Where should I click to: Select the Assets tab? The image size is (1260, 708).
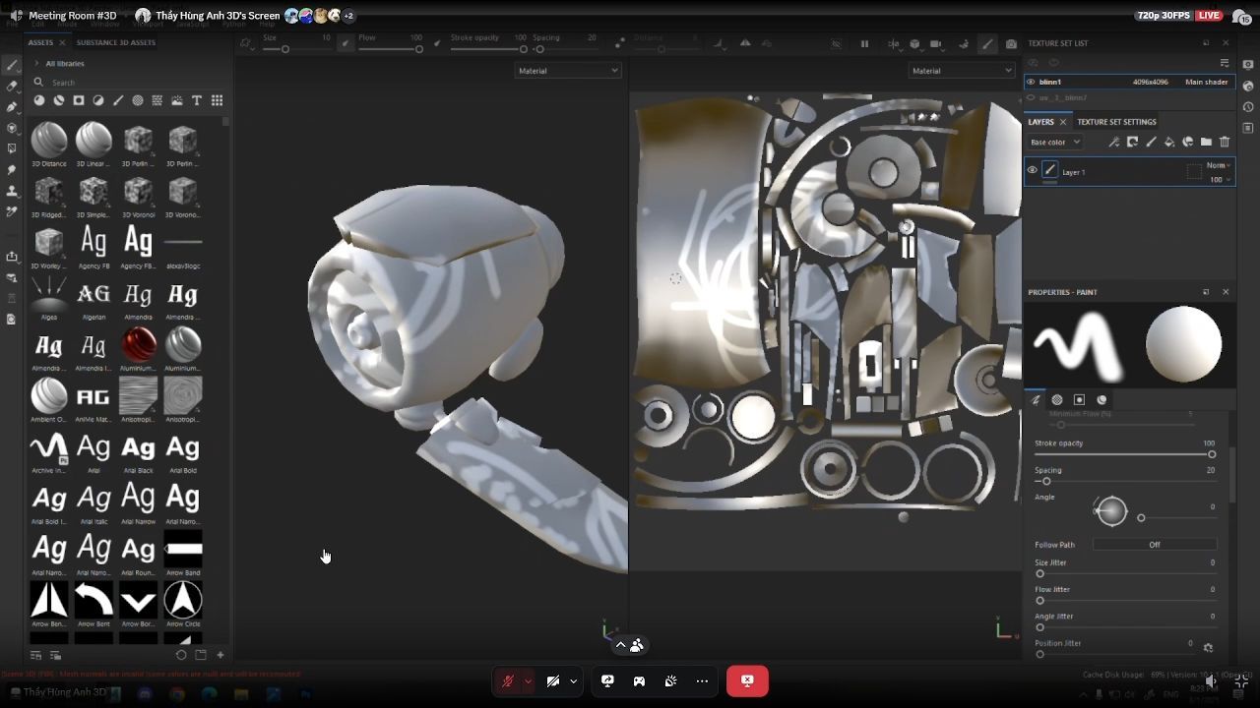[40, 43]
